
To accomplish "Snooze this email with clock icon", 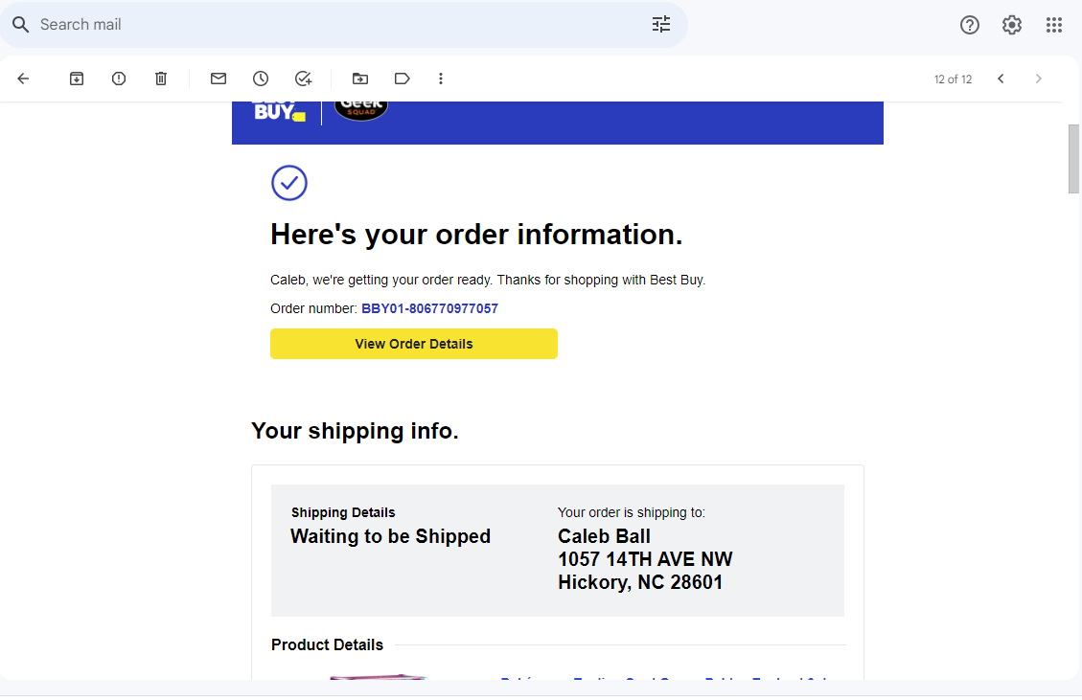I will click(x=261, y=79).
